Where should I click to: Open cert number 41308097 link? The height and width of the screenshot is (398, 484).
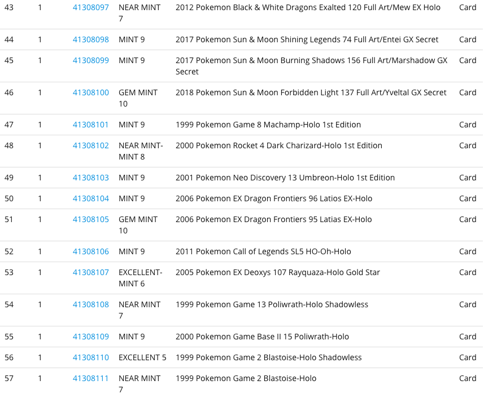(91, 7)
